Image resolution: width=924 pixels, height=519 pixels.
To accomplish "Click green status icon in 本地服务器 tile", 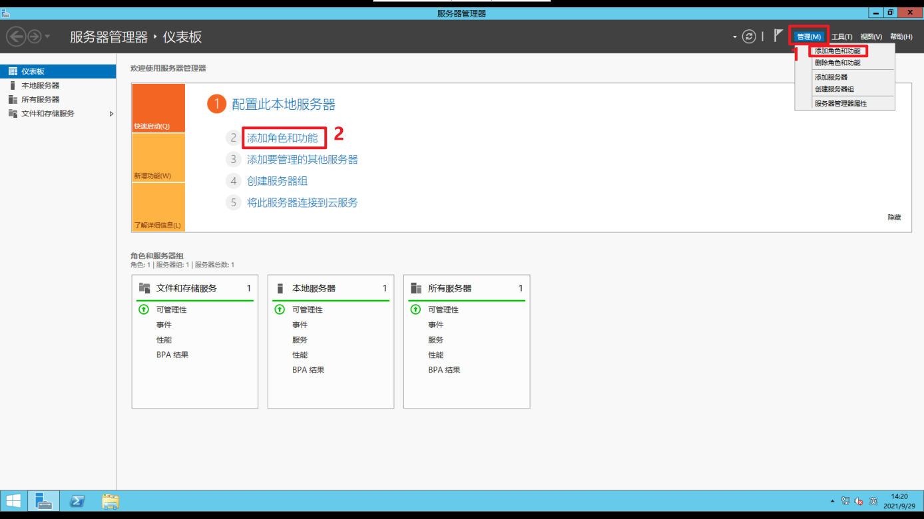I will [x=280, y=309].
